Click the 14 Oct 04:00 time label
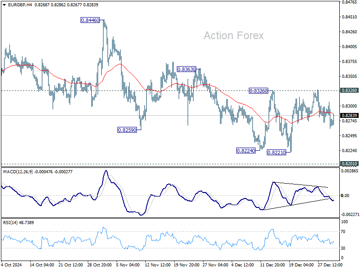This screenshot has width=360, height=270. coord(42,265)
